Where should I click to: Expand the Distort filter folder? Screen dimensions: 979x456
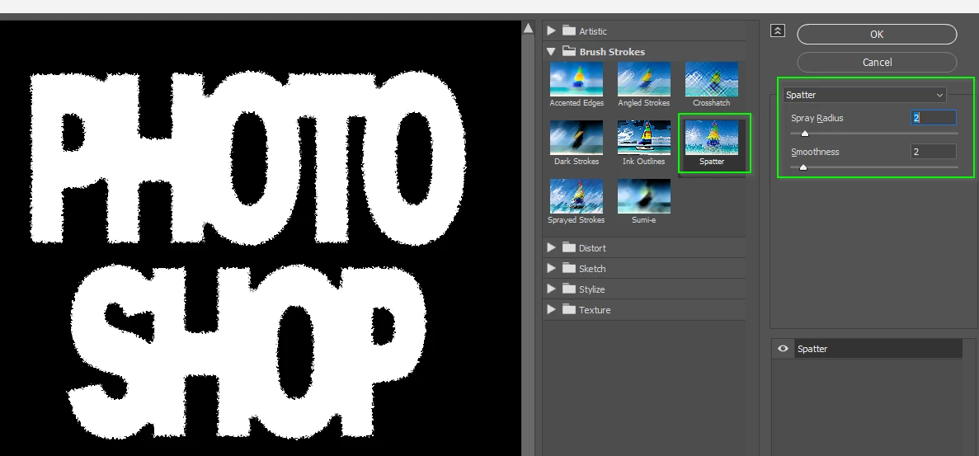[551, 247]
